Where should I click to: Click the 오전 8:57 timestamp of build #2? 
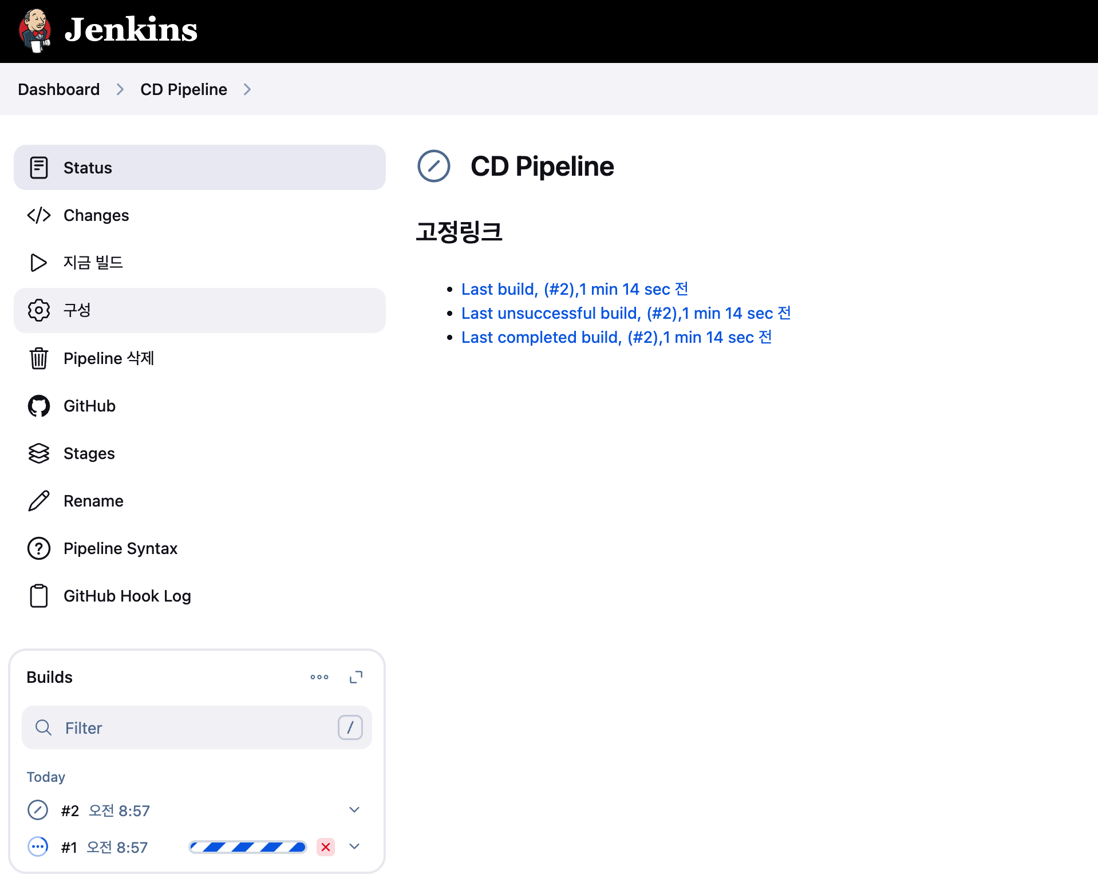(x=119, y=810)
